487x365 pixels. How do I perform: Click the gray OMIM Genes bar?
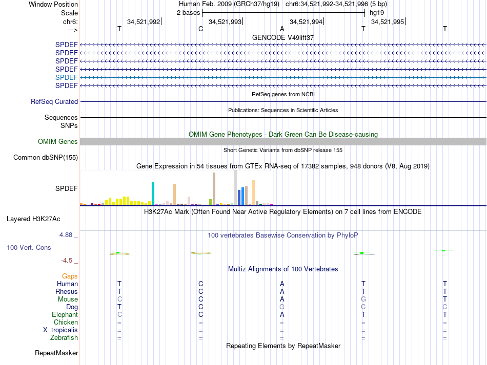pos(283,141)
